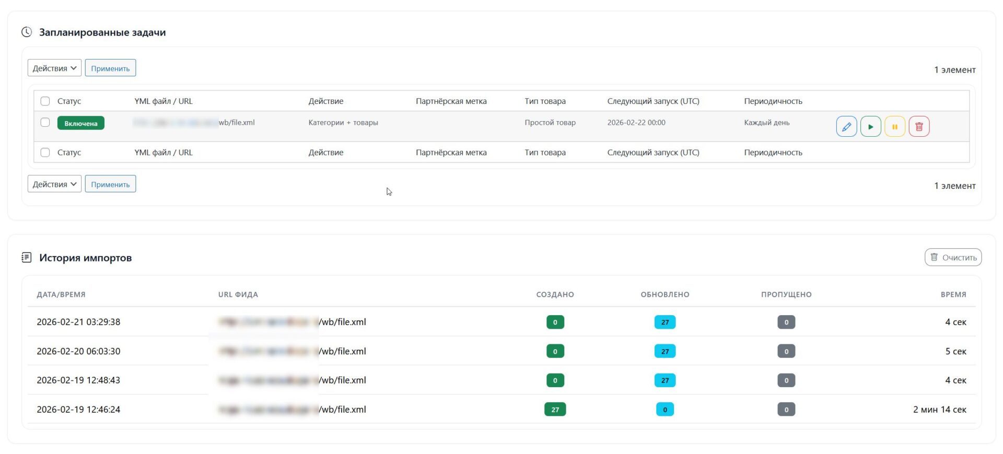Click the clock icon beside Запланированные задачи
1003x454 pixels.
(x=27, y=32)
